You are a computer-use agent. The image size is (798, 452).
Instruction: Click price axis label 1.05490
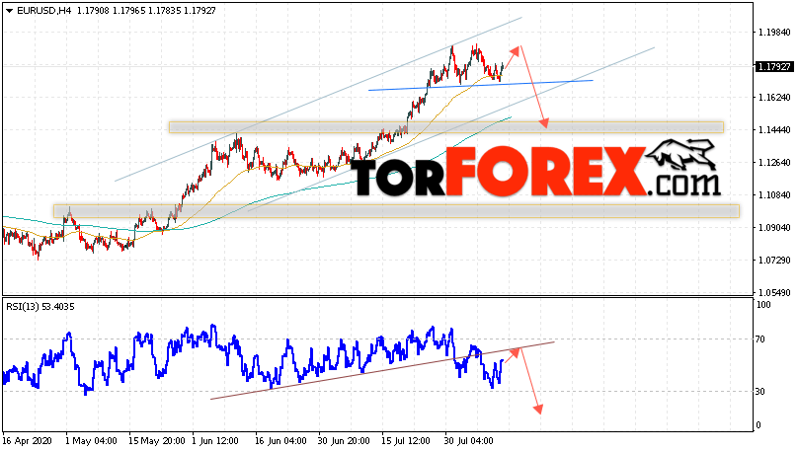click(774, 293)
